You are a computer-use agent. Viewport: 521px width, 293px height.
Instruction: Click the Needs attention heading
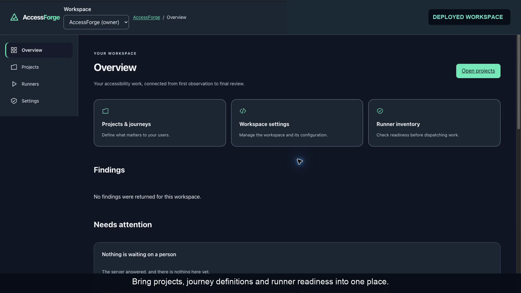[123, 225]
